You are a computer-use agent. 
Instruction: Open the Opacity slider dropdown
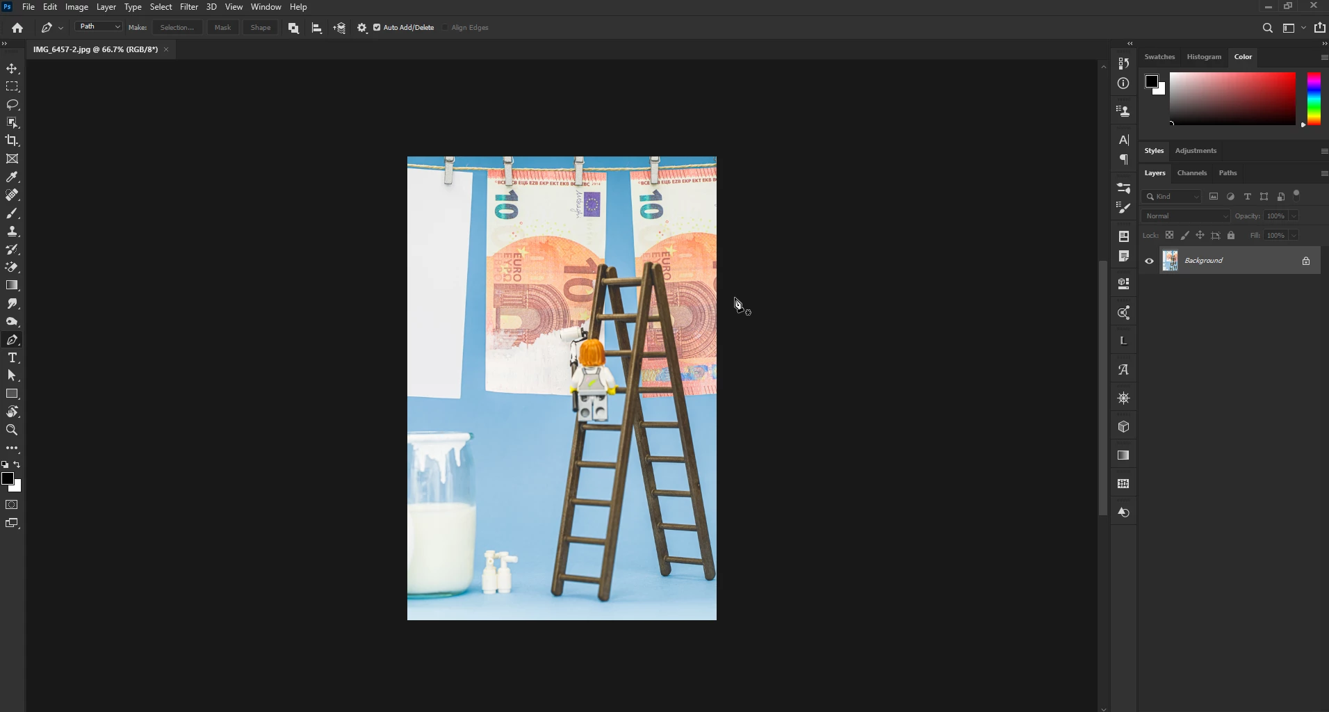1294,216
